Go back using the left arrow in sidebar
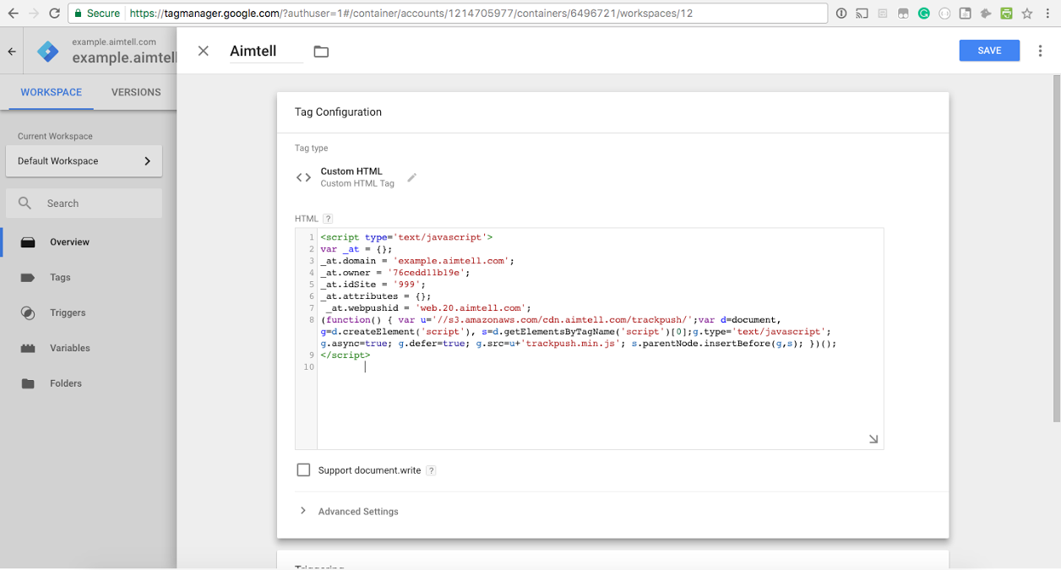This screenshot has width=1061, height=570. pyautogui.click(x=12, y=52)
